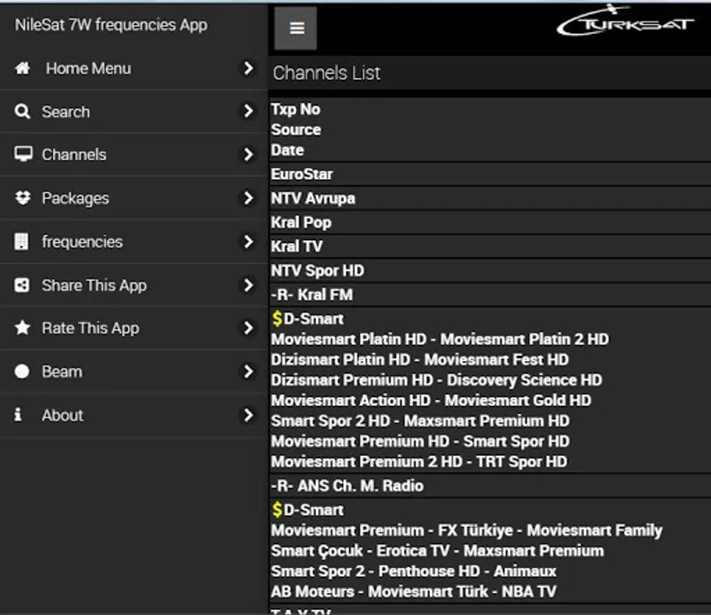Image resolution: width=711 pixels, height=615 pixels.
Task: Click the Beam circle icon
Action: click(x=22, y=371)
